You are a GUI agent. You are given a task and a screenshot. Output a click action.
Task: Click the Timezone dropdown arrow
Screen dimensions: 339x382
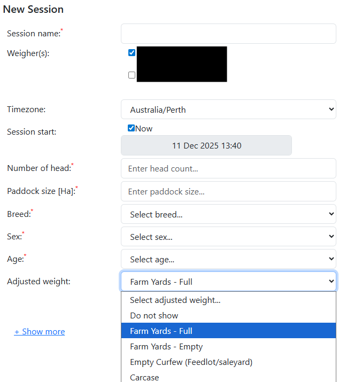click(x=329, y=110)
